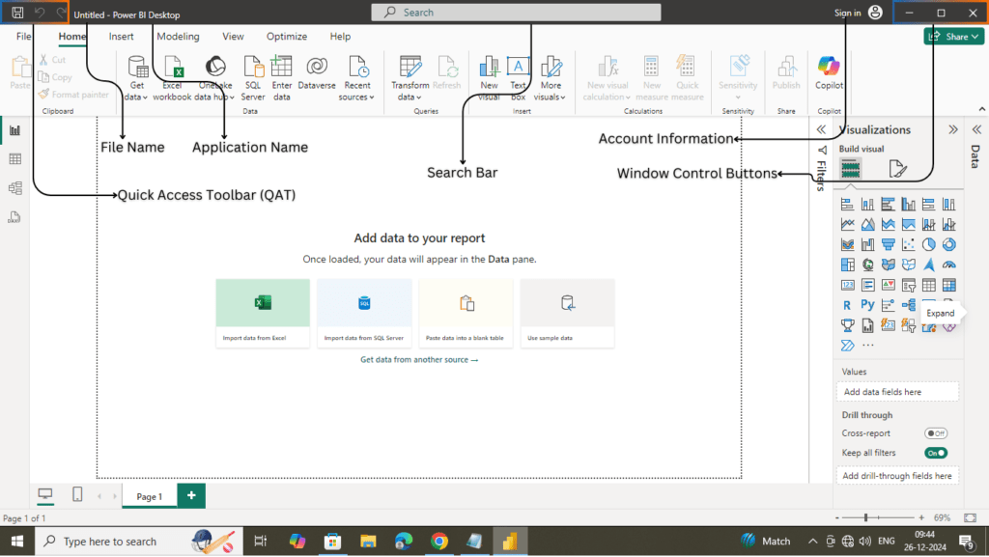This screenshot has height=557, width=989.
Task: Choose the funnel chart visual
Action: pos(889,244)
